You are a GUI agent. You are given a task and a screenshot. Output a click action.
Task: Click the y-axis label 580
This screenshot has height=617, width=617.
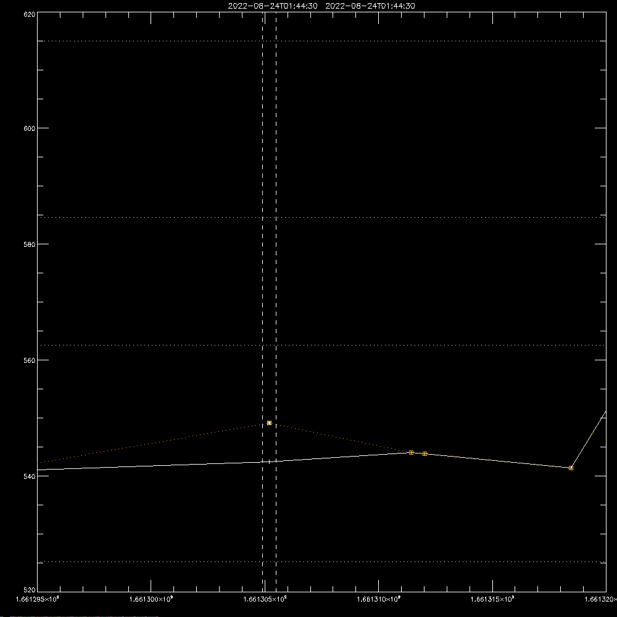pos(30,244)
